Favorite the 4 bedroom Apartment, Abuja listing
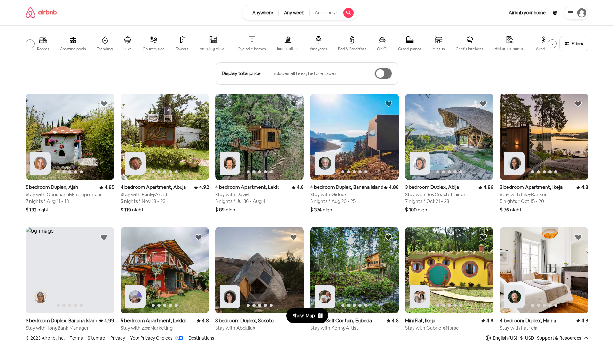The width and height of the screenshot is (614, 345). [198, 103]
